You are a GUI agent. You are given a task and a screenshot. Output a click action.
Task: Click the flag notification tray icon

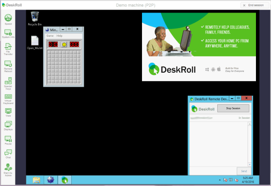click(x=225, y=180)
